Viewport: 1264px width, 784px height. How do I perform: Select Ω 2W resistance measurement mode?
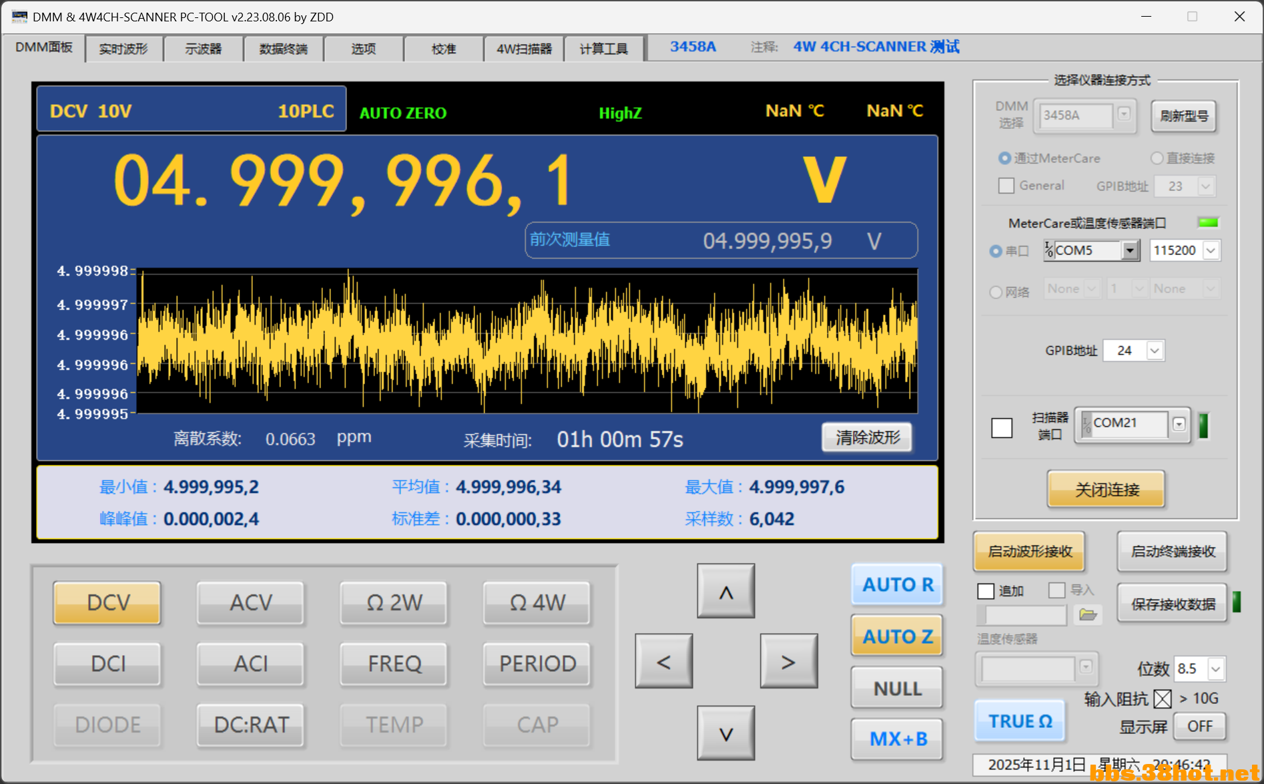(x=394, y=603)
